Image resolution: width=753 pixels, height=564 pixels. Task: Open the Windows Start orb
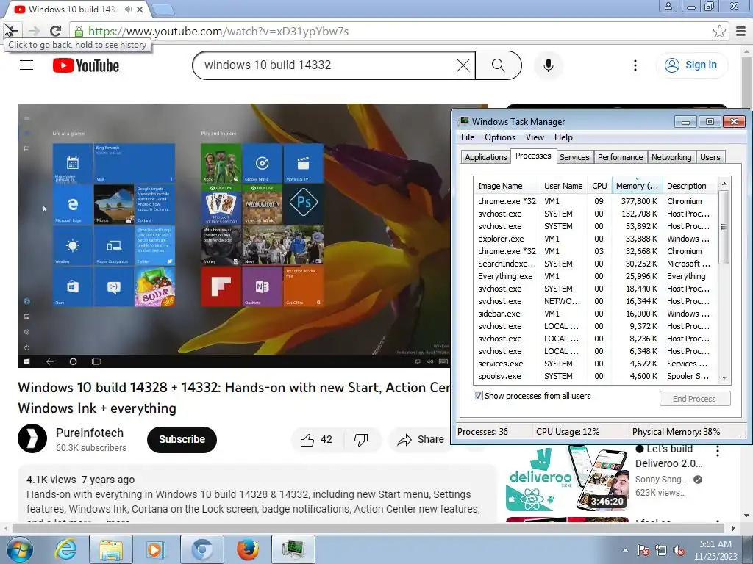coord(20,549)
